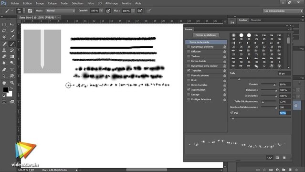Select the Rectangular Marquee tool
305x172 pixels.
(4, 24)
